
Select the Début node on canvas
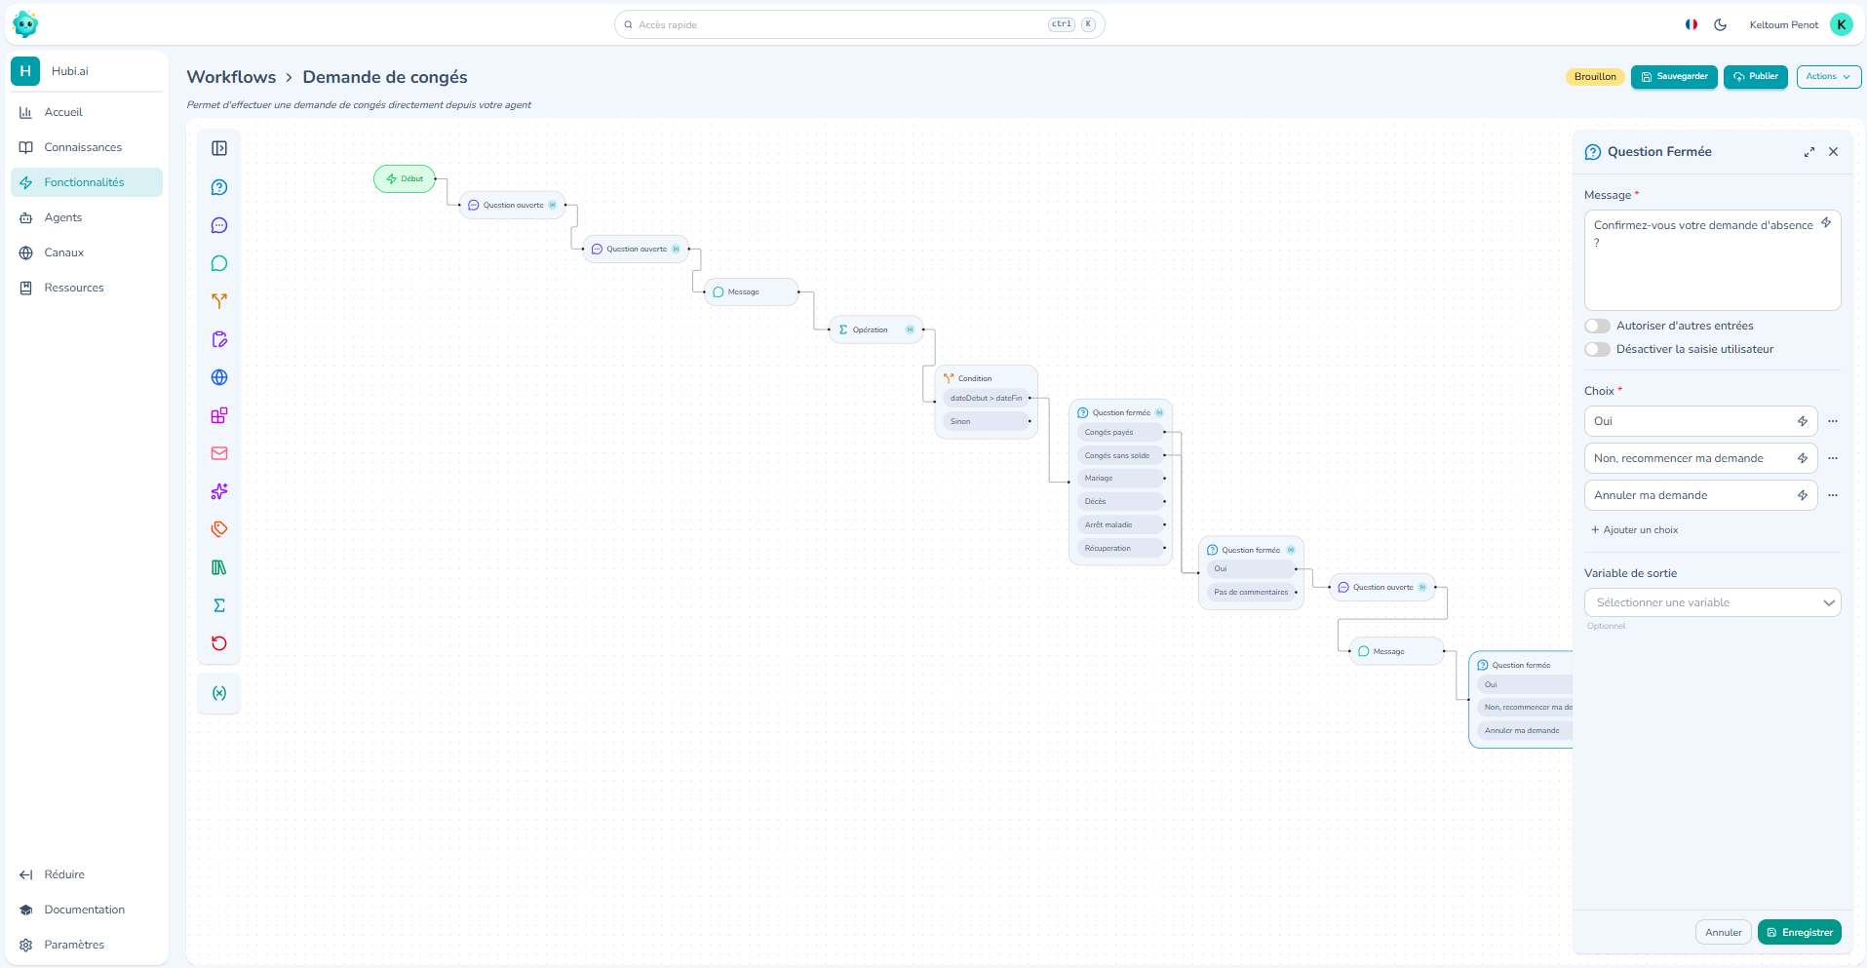(405, 178)
